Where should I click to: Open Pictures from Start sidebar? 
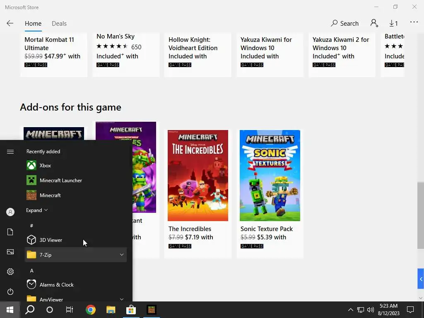coord(10,252)
